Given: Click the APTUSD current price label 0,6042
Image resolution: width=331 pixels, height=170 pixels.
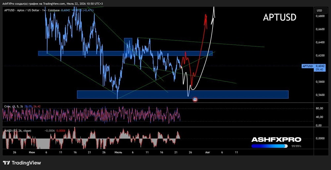Looking at the screenshot, I should click(x=314, y=66).
